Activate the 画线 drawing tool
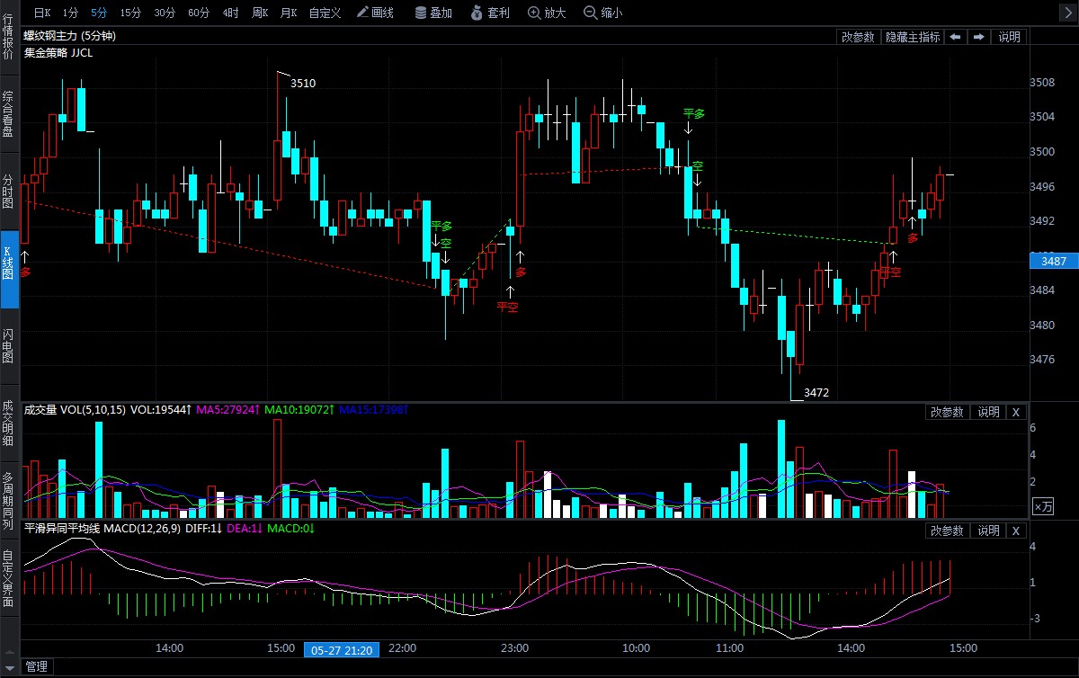The width and height of the screenshot is (1079, 678). [x=375, y=13]
